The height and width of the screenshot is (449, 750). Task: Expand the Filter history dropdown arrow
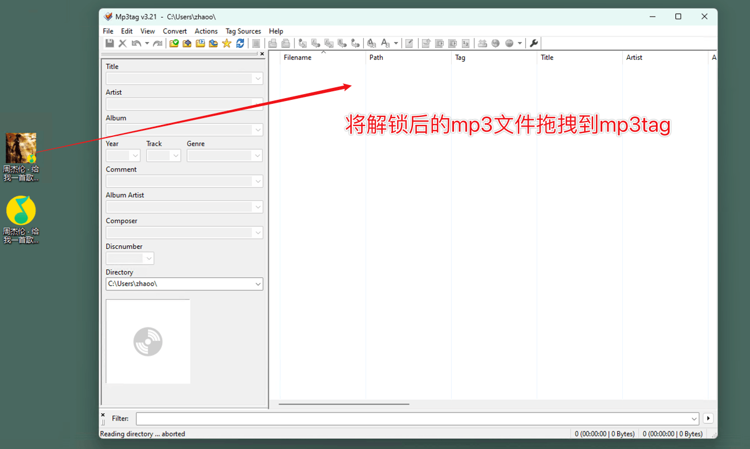coord(694,419)
